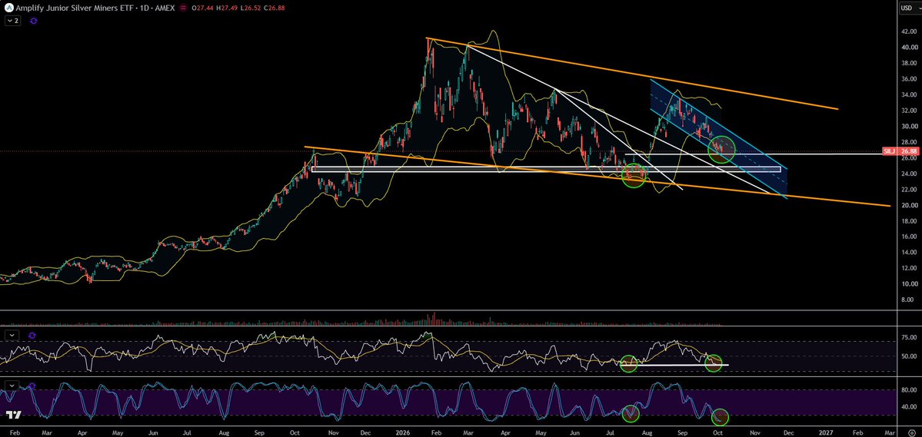Click the purple icon in the RSI pane

pyautogui.click(x=32, y=336)
